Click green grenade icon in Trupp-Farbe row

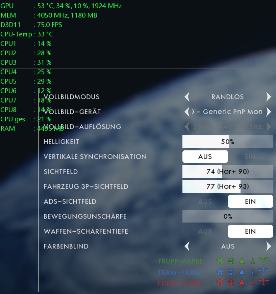tap(253, 261)
